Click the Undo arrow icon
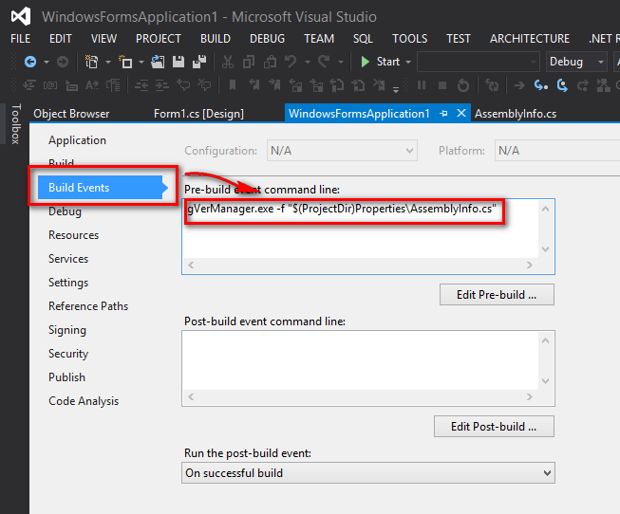The width and height of the screenshot is (620, 514). (291, 62)
